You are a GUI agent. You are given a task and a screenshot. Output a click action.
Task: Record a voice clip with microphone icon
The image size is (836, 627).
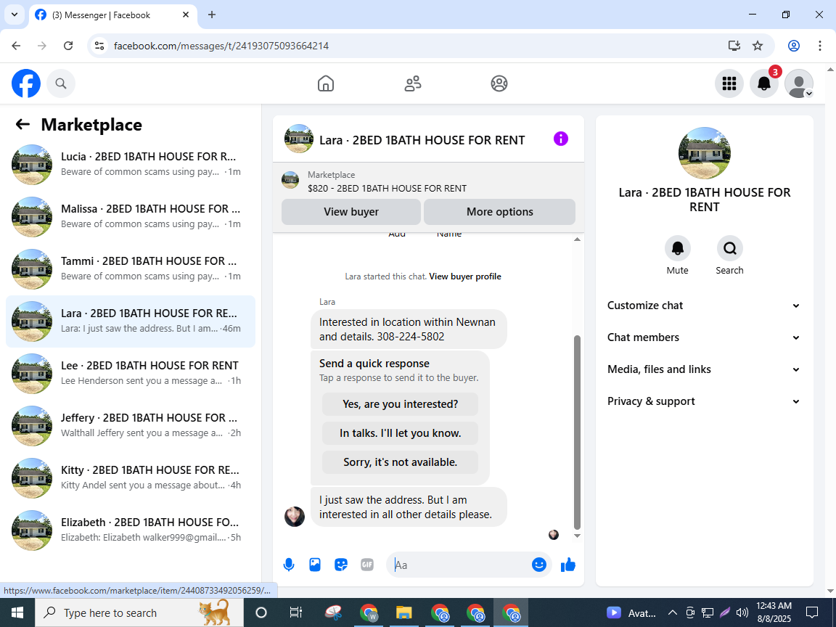coord(288,565)
